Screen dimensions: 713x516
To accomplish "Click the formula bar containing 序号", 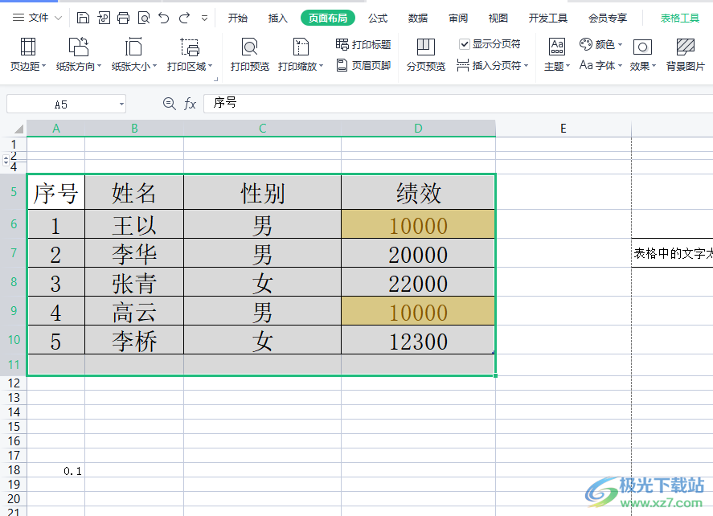I will click(x=458, y=103).
